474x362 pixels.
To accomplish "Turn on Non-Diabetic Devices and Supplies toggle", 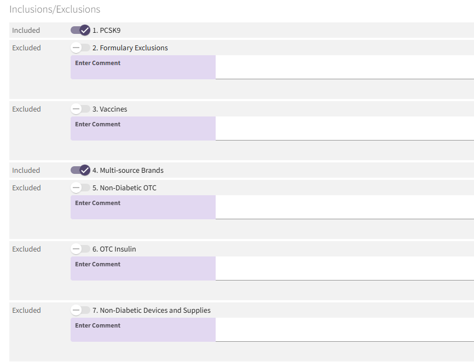I will pos(80,311).
